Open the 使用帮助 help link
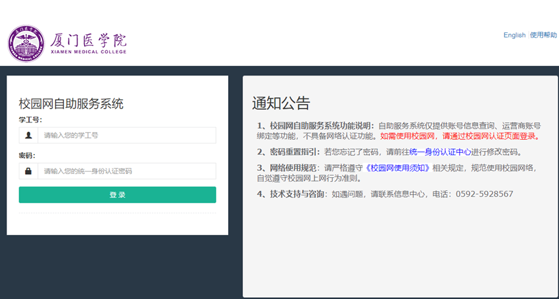This screenshot has height=299, width=559. 543,35
